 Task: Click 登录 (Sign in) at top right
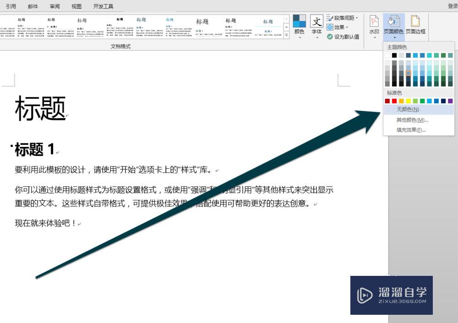tap(452, 6)
